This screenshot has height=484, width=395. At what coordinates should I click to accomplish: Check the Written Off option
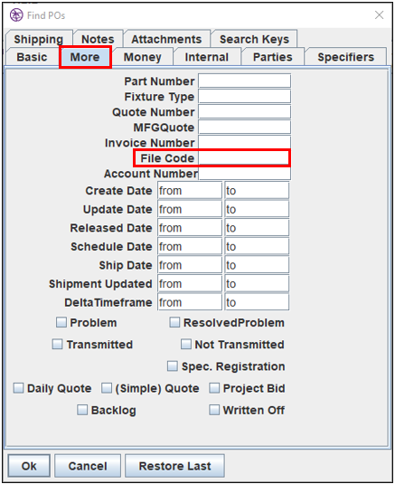214,410
